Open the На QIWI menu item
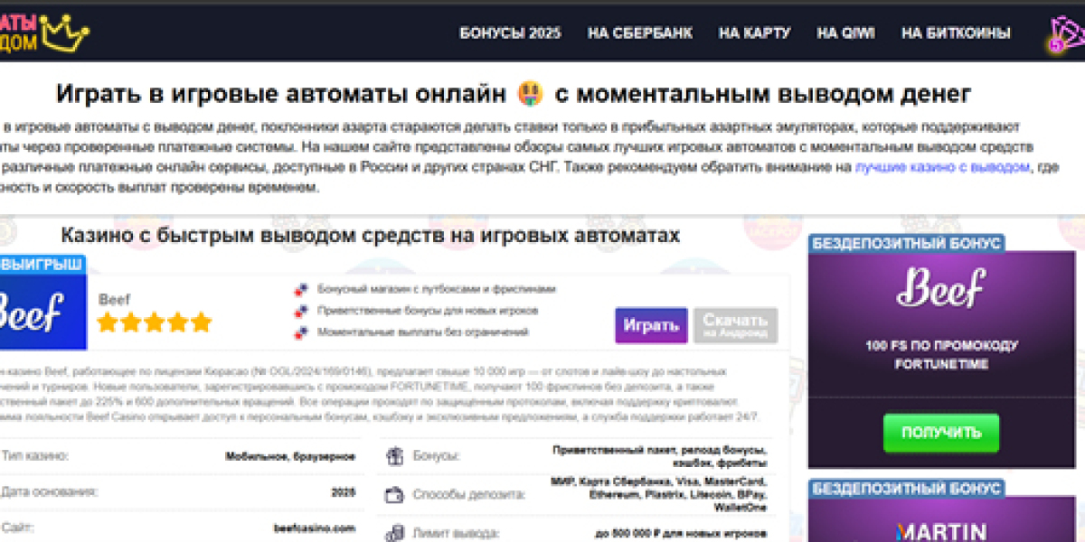 (x=845, y=33)
